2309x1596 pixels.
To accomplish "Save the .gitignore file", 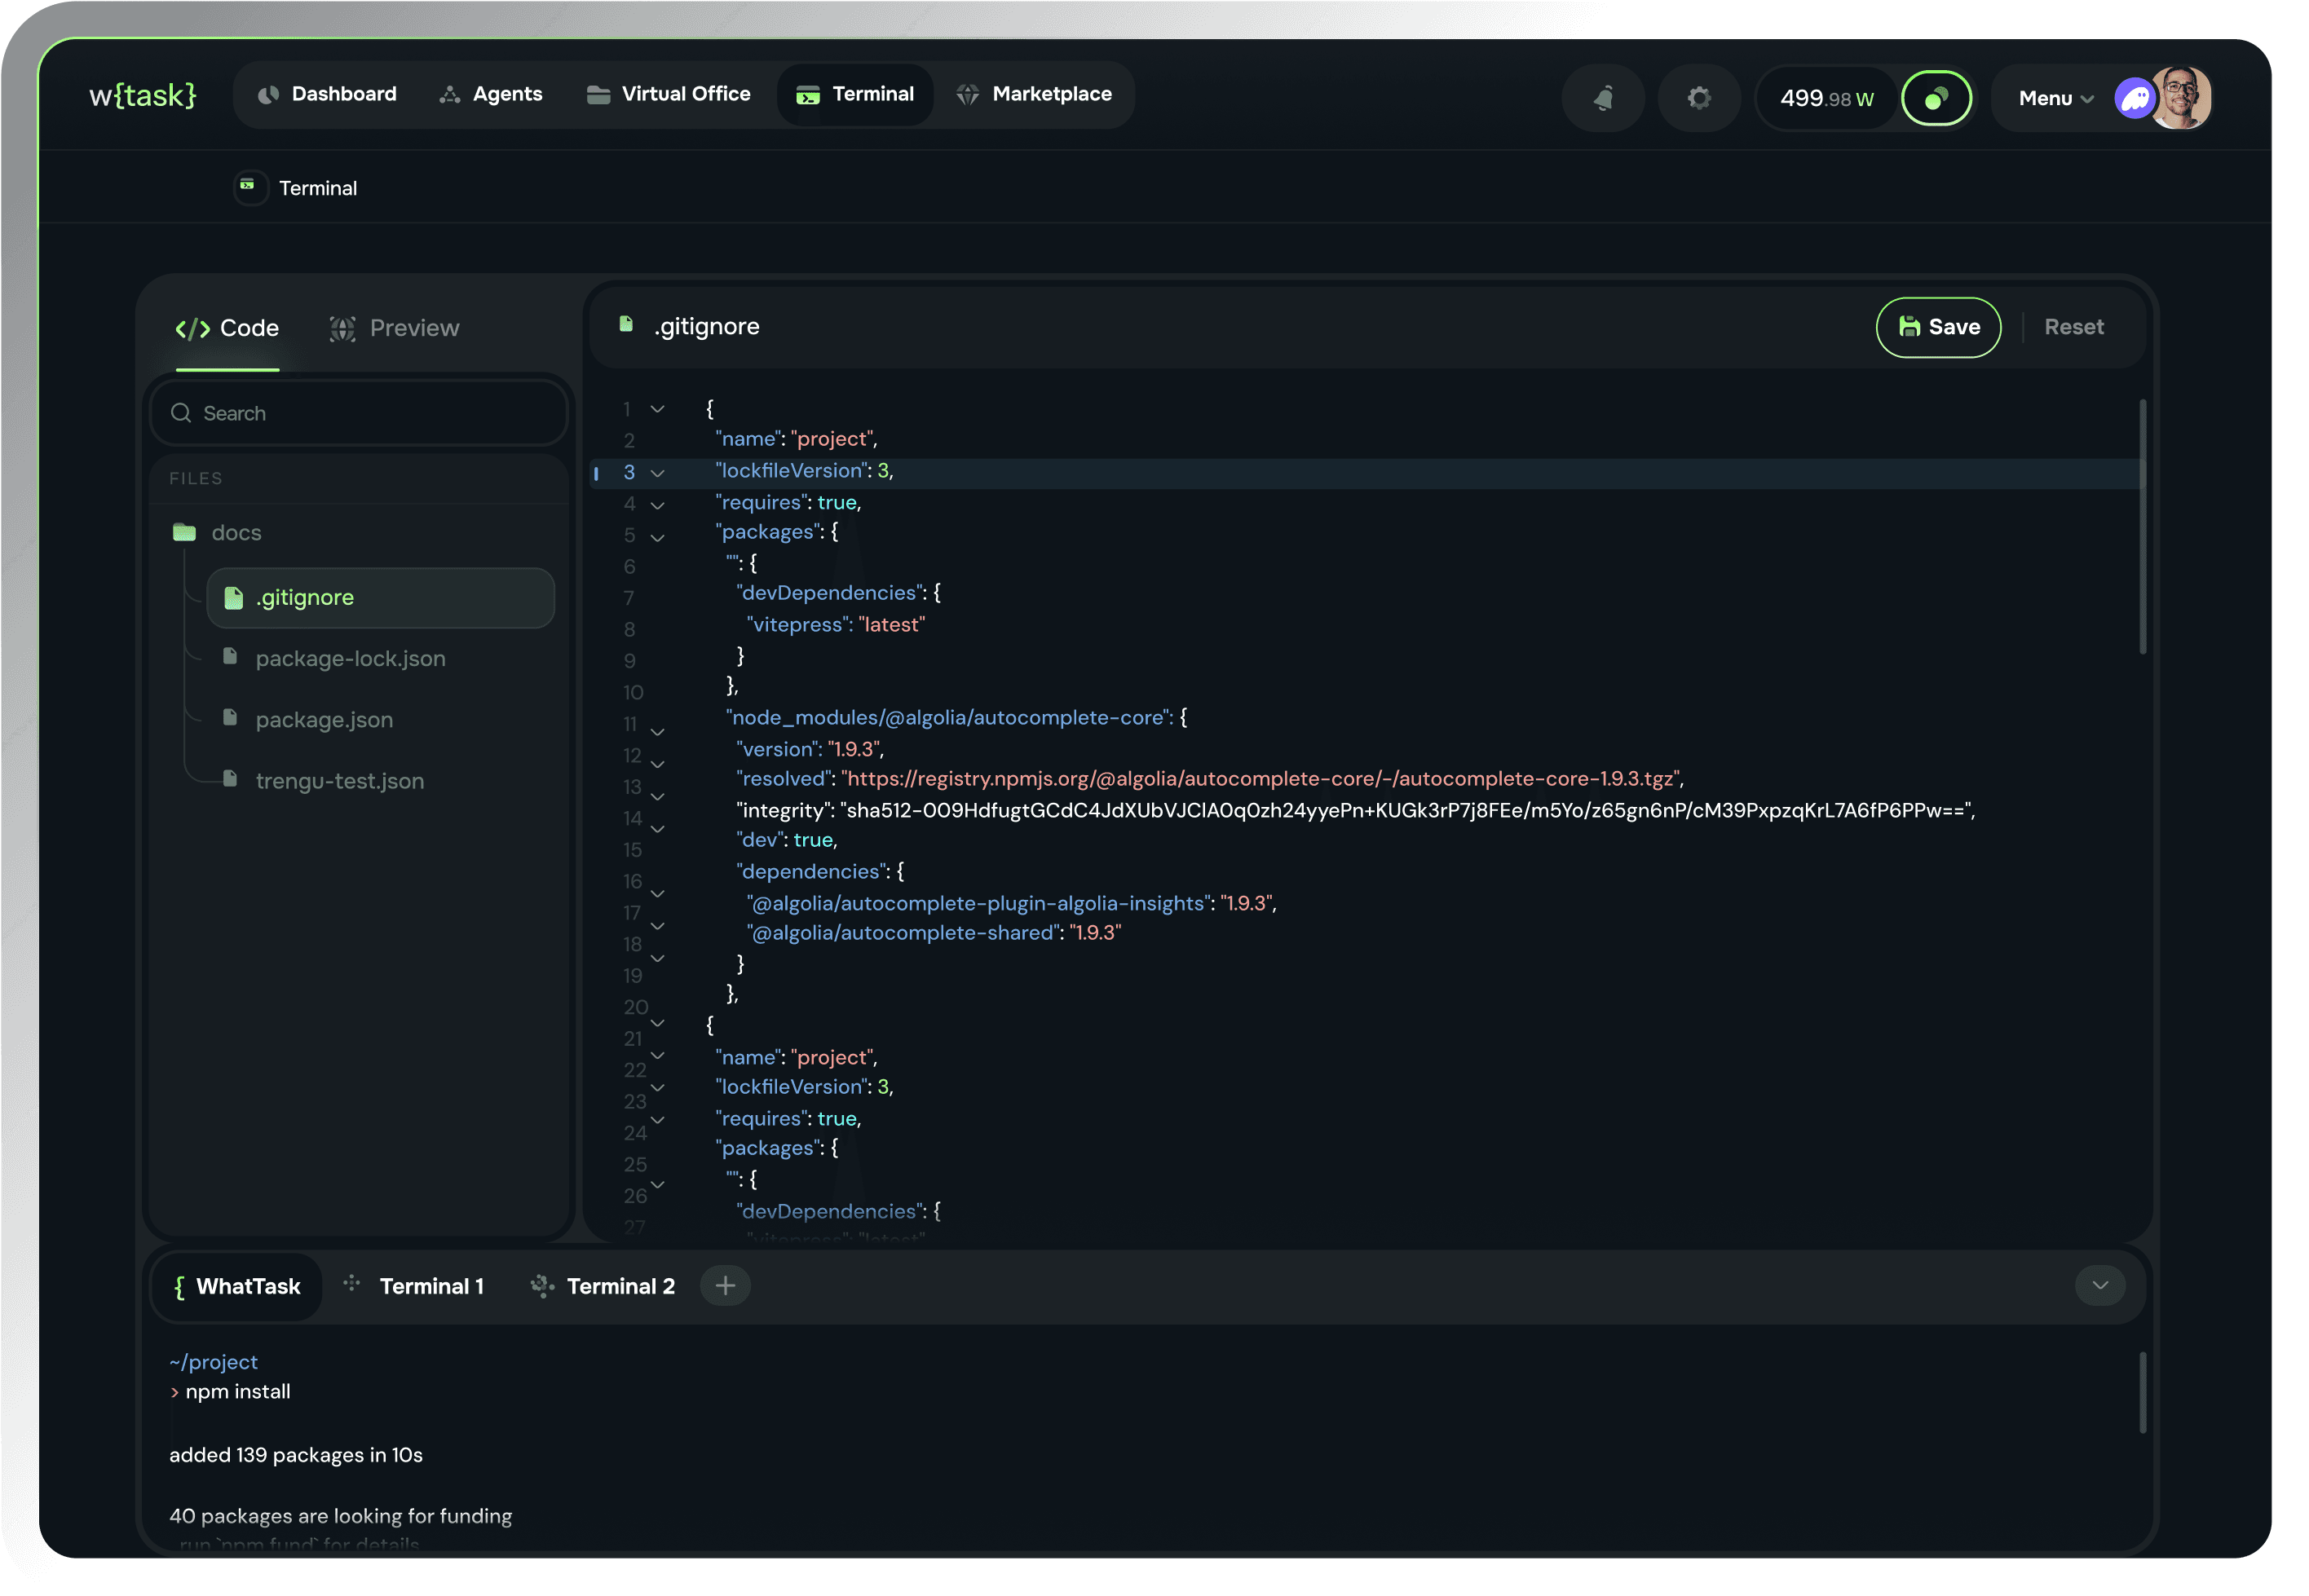I will click(x=1938, y=327).
